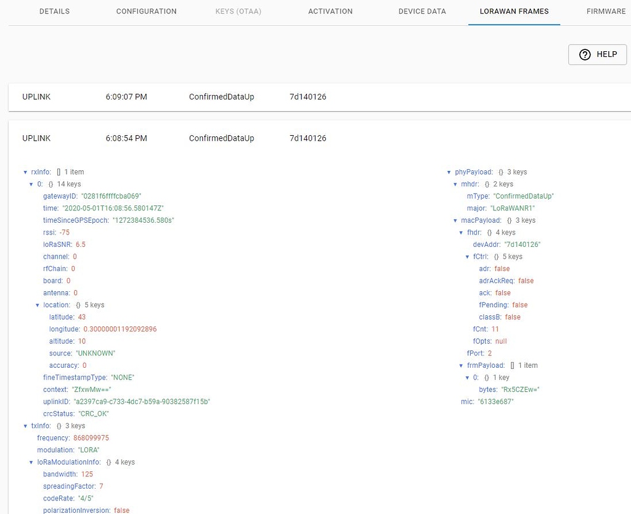
Task: Switch to the FIRMWARE tab
Action: (605, 11)
